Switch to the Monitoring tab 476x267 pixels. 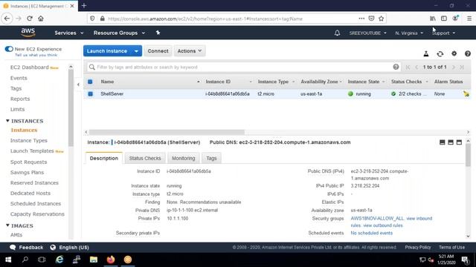coord(184,158)
